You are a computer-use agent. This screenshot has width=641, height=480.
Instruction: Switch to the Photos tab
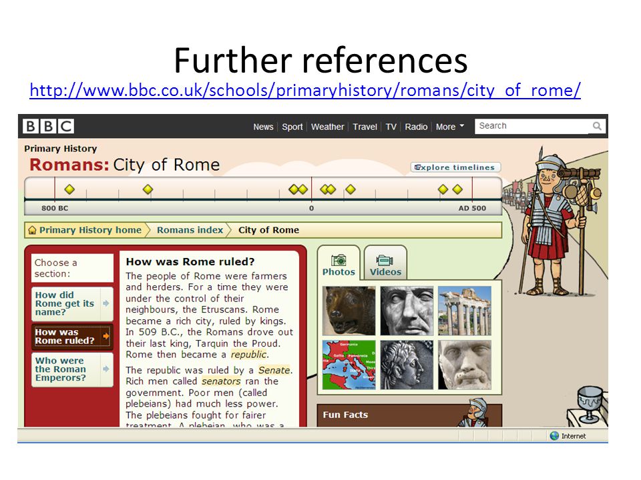click(x=339, y=265)
